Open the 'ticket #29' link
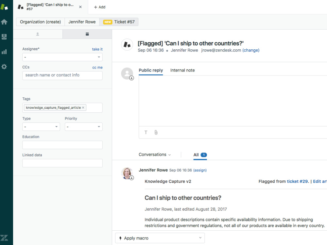 click(x=297, y=181)
